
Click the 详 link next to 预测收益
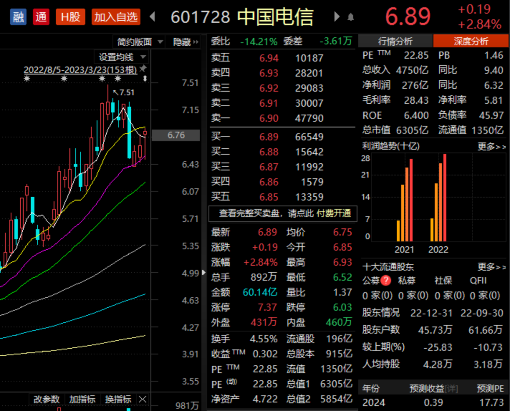pos(451,388)
